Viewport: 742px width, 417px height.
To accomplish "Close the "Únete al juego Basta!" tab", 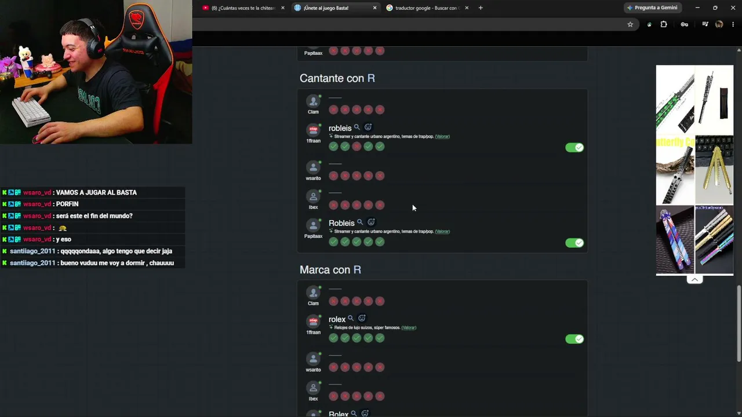I will click(374, 8).
